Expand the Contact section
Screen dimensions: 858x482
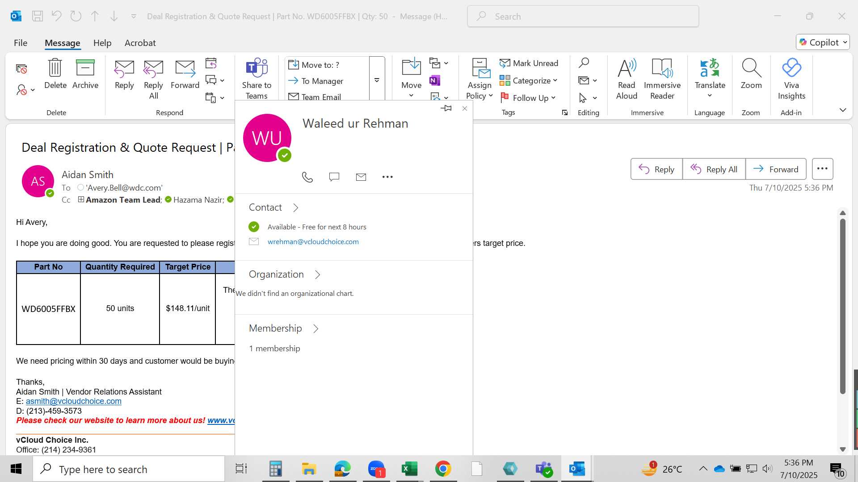295,208
